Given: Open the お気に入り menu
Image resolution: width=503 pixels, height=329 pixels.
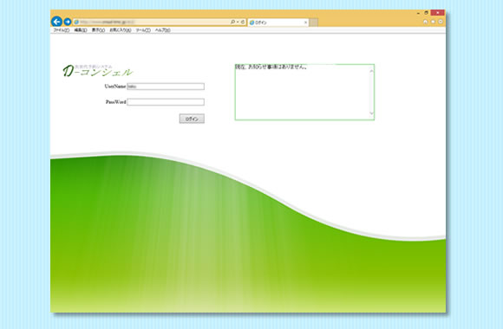Looking at the screenshot, I should coord(121,30).
